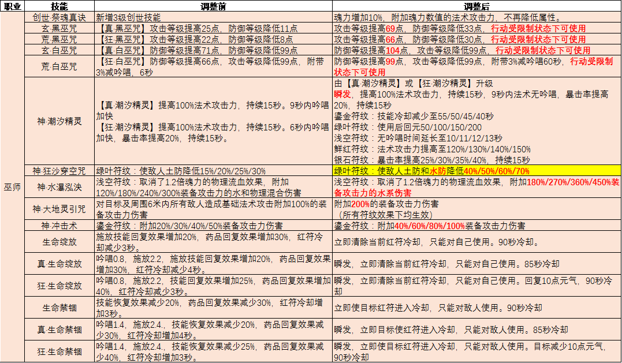Select the plain 生命禁锢 skill cell

click(59, 308)
